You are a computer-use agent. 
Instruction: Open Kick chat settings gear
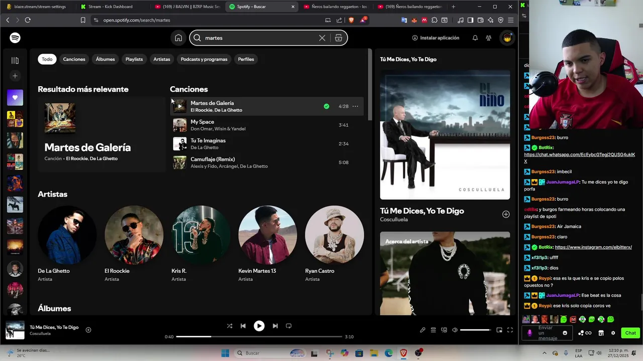coord(613,333)
